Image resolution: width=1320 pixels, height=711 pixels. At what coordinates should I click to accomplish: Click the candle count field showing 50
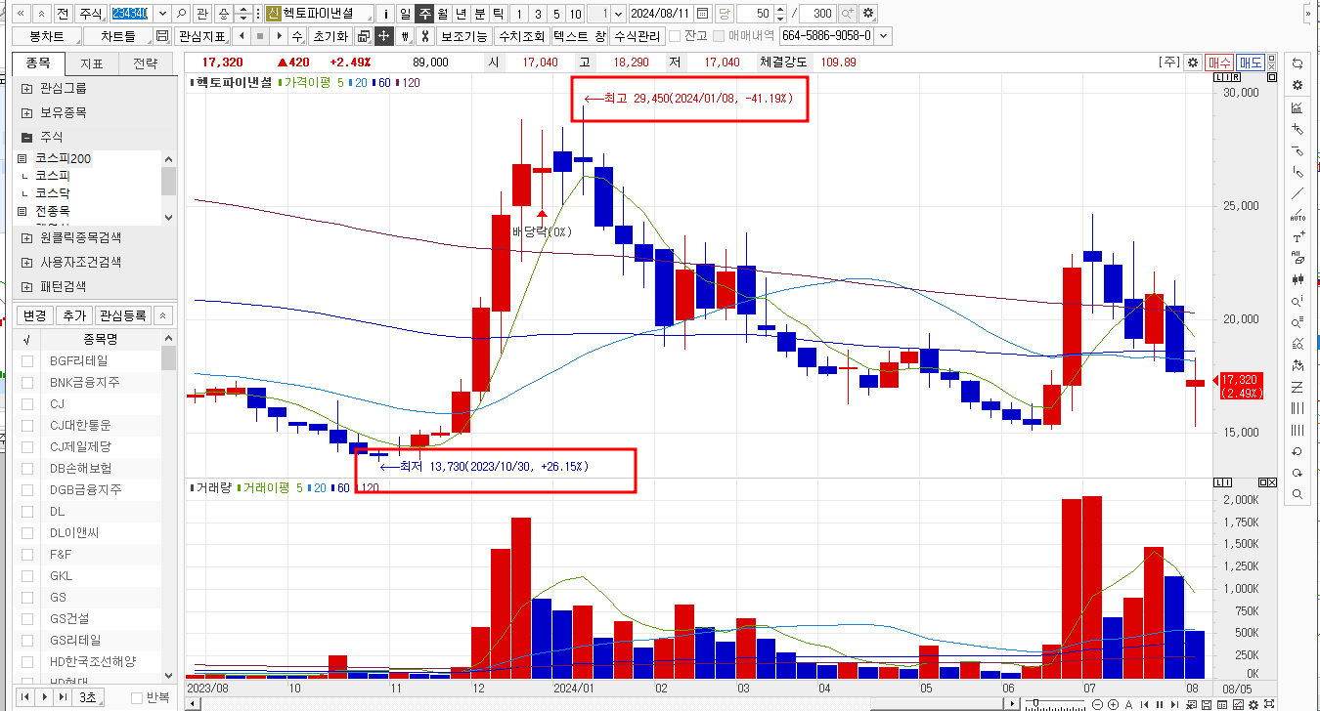click(x=754, y=14)
